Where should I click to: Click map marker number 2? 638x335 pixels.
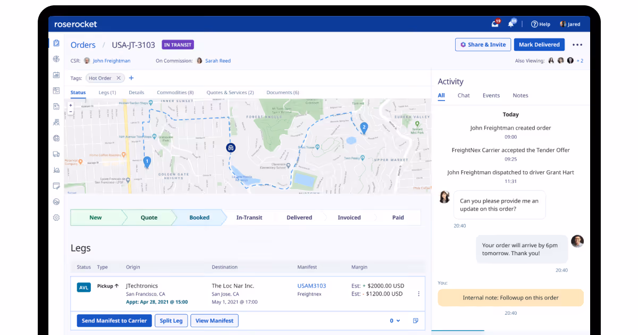coord(364,128)
